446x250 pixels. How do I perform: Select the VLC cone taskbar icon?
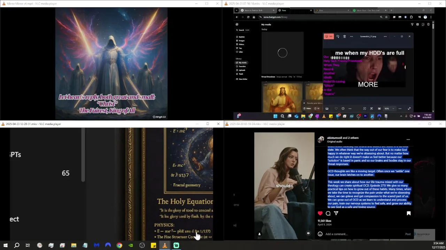[165, 245]
